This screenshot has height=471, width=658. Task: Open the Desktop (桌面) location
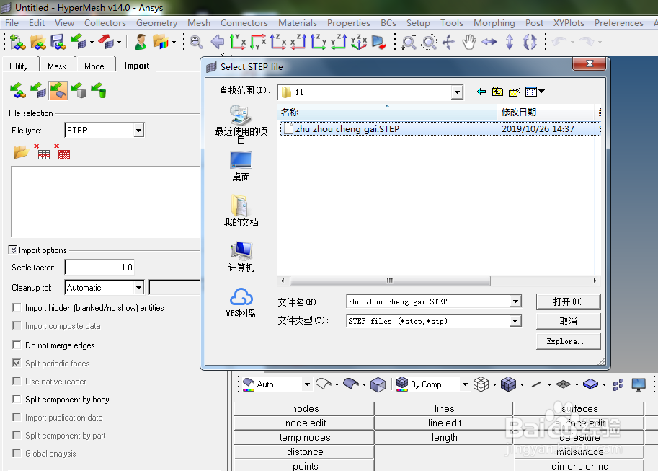(241, 167)
